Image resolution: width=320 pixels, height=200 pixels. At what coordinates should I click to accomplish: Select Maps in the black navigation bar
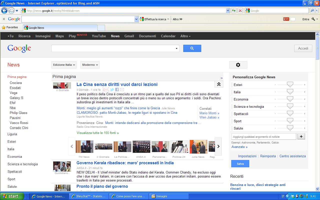pos(59,36)
